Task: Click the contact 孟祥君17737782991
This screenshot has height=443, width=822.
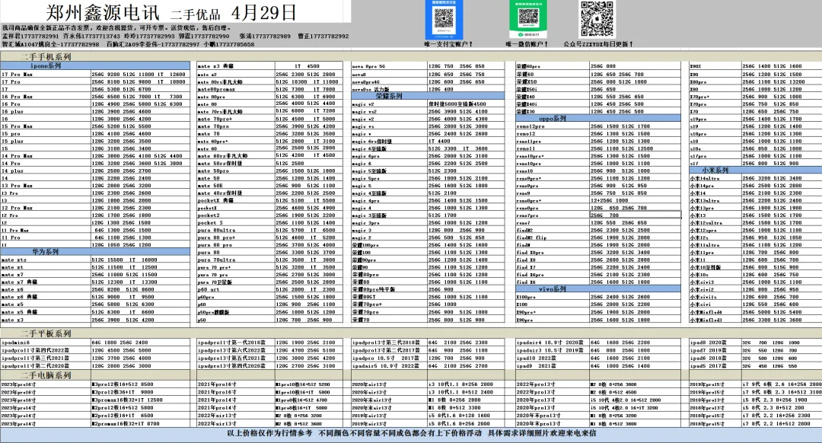Action: click(x=30, y=37)
